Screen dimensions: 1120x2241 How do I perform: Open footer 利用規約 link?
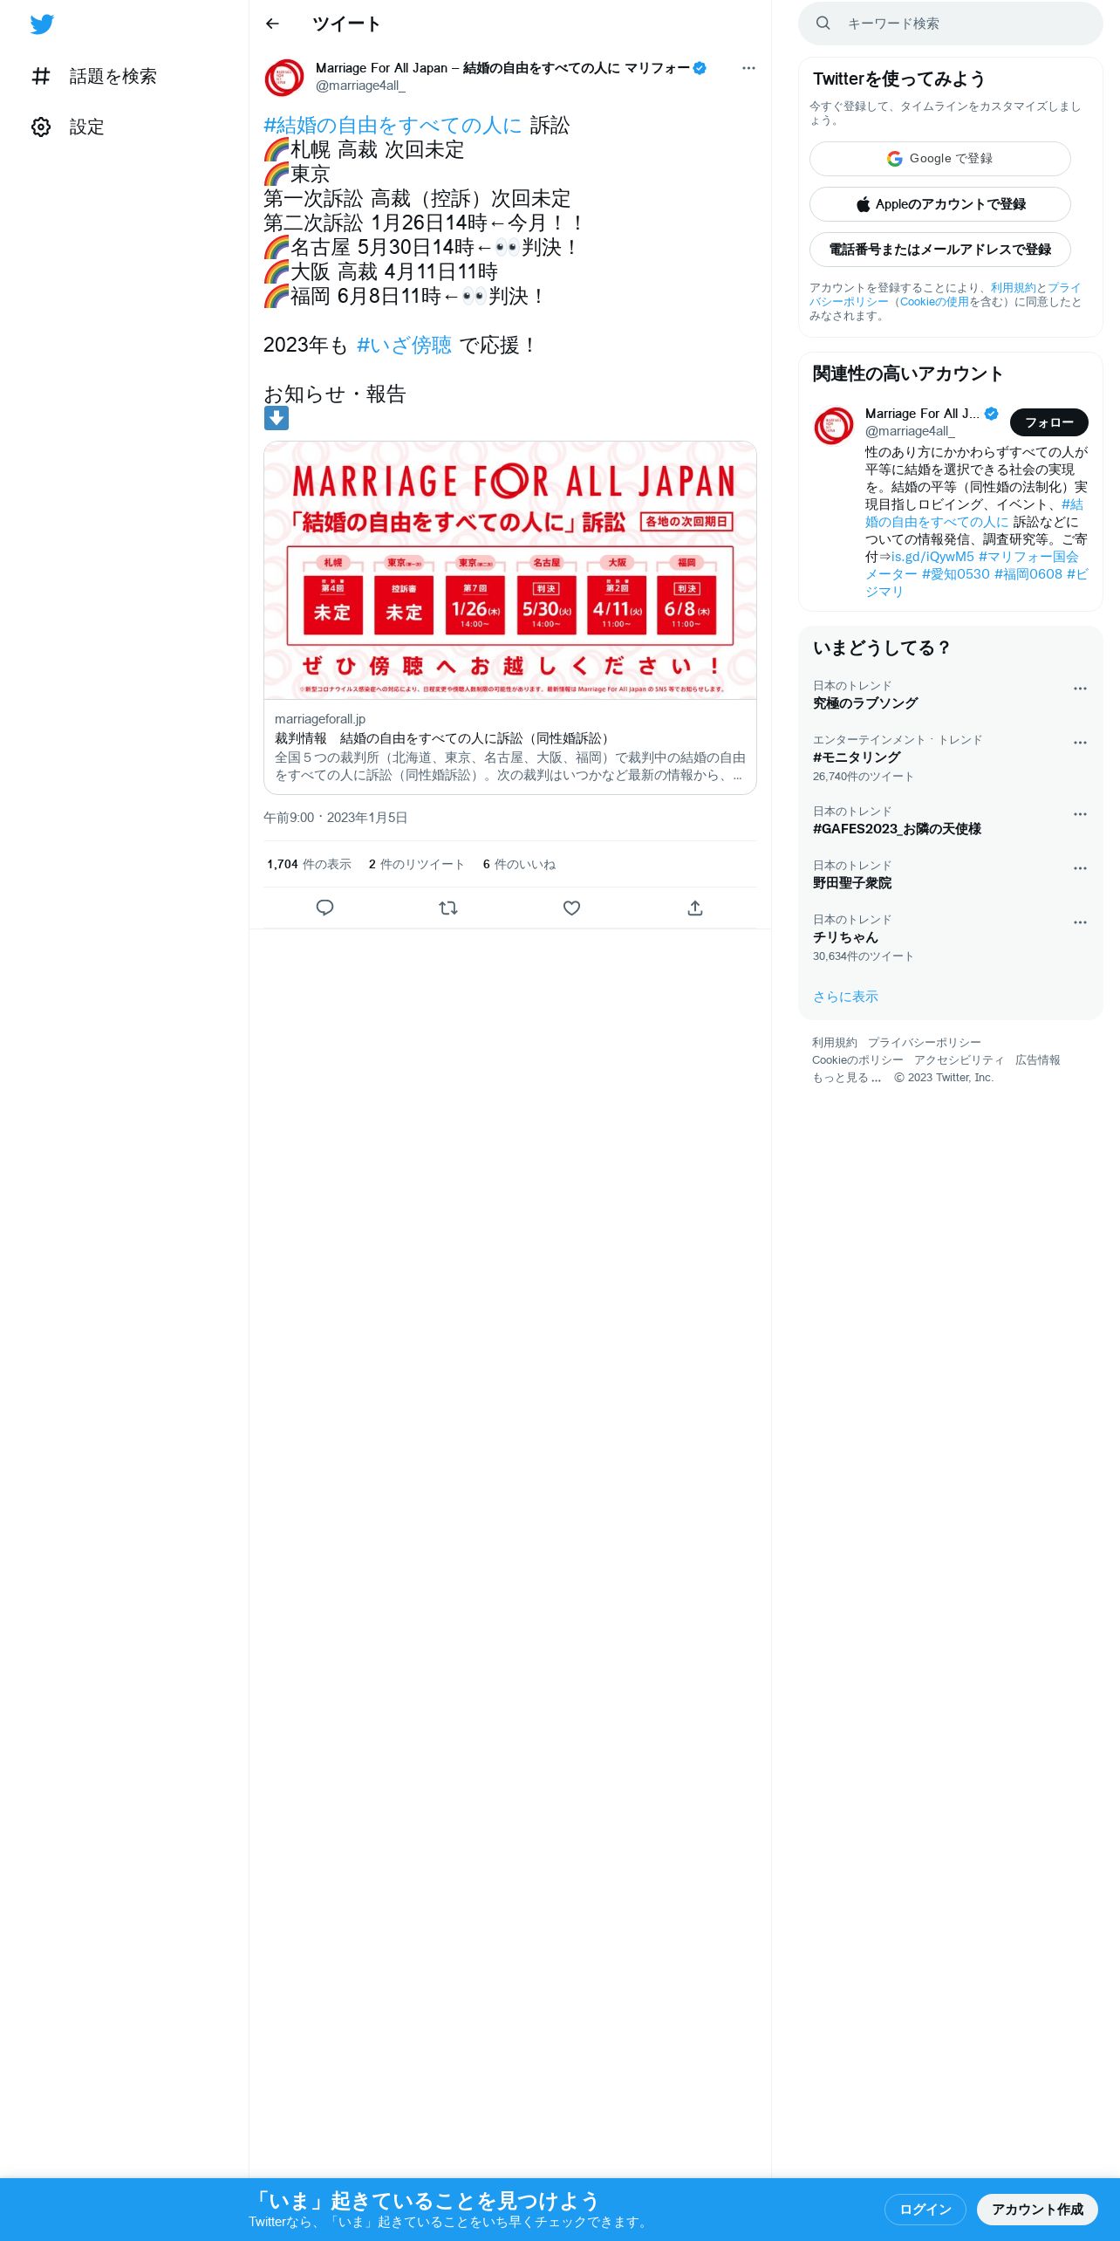coord(835,1043)
